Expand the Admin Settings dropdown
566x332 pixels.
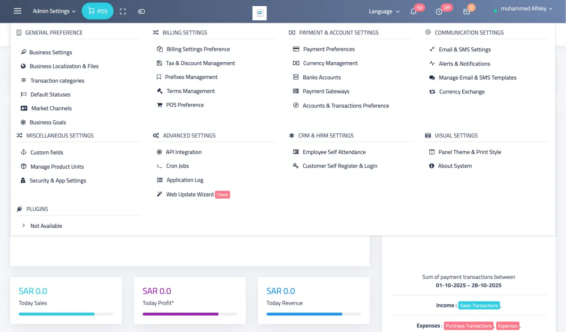pos(54,11)
